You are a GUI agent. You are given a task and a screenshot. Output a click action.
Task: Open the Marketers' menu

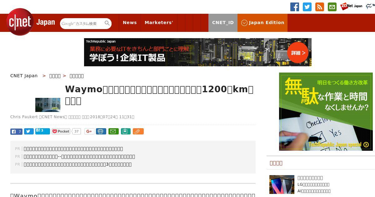pyautogui.click(x=159, y=23)
